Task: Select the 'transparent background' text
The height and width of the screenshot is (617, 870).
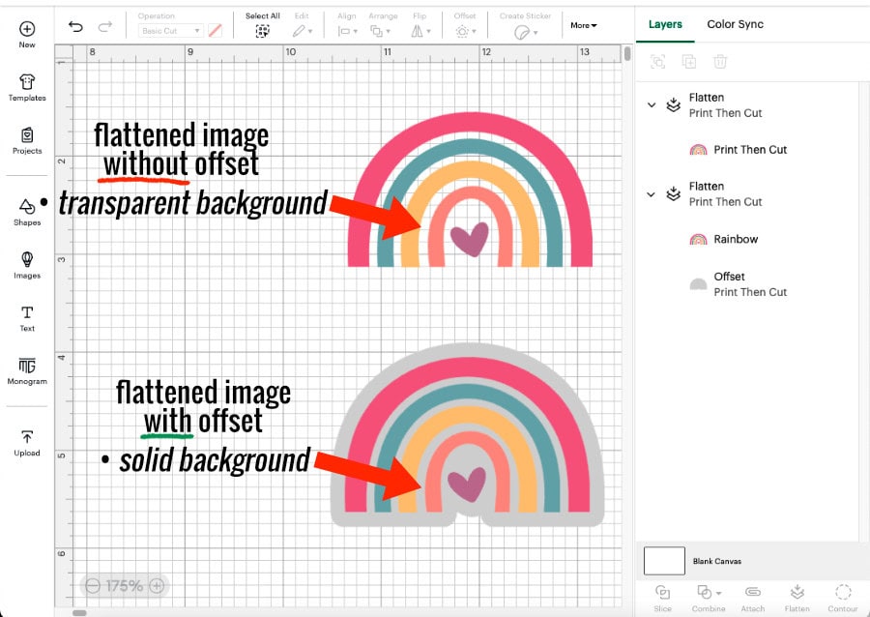Action: click(193, 203)
